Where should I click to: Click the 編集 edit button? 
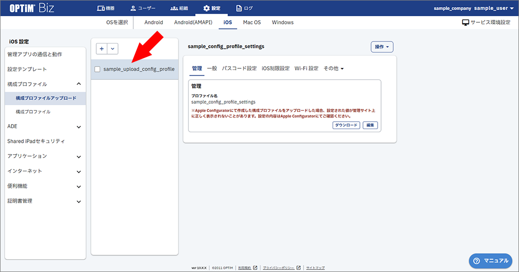pos(370,125)
